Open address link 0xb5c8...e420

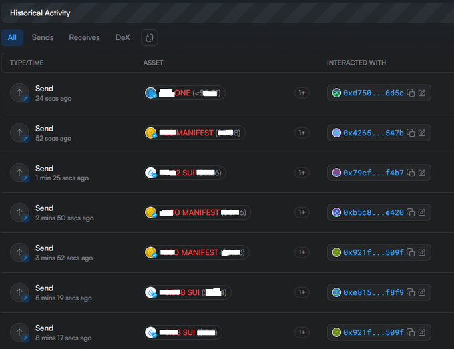[373, 212]
